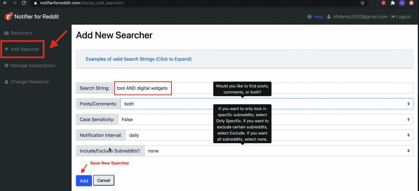Viewport: 419px width, 191px height.
Task: Click the browser forward arrow
Action: [x=14, y=3]
